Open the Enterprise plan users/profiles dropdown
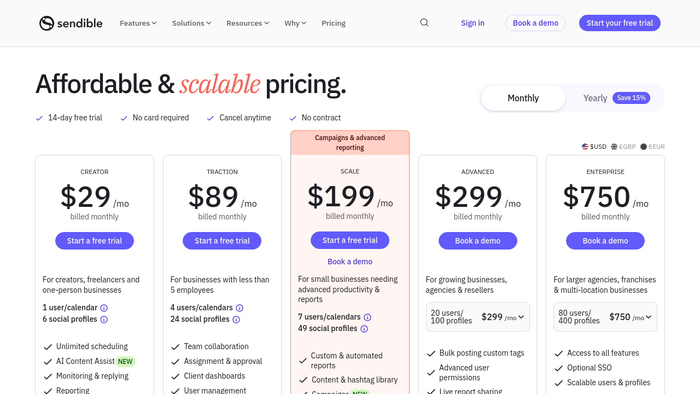The width and height of the screenshot is (700, 394). (x=605, y=317)
